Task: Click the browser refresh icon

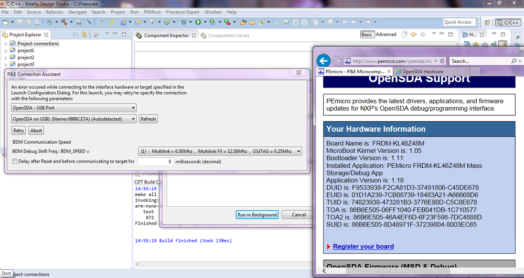Action: [x=442, y=61]
